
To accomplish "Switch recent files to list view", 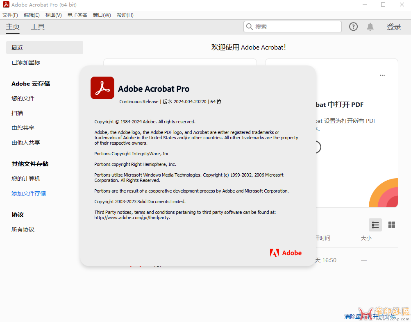I will click(x=375, y=225).
